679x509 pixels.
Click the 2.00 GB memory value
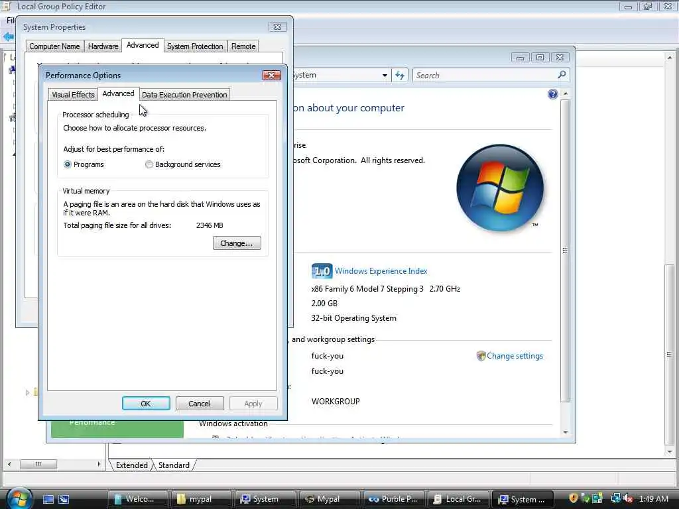(x=324, y=304)
